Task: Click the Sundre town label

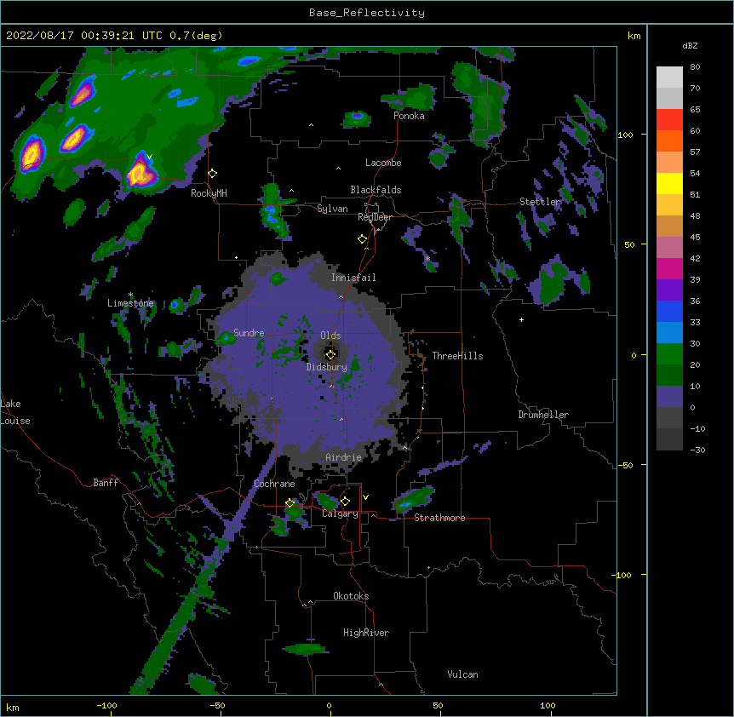Action: [x=249, y=333]
